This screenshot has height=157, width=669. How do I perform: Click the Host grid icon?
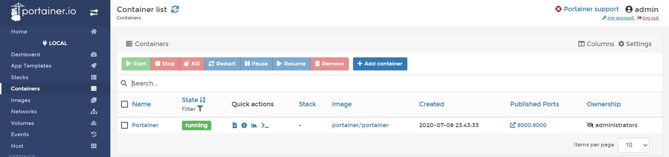(x=94, y=146)
